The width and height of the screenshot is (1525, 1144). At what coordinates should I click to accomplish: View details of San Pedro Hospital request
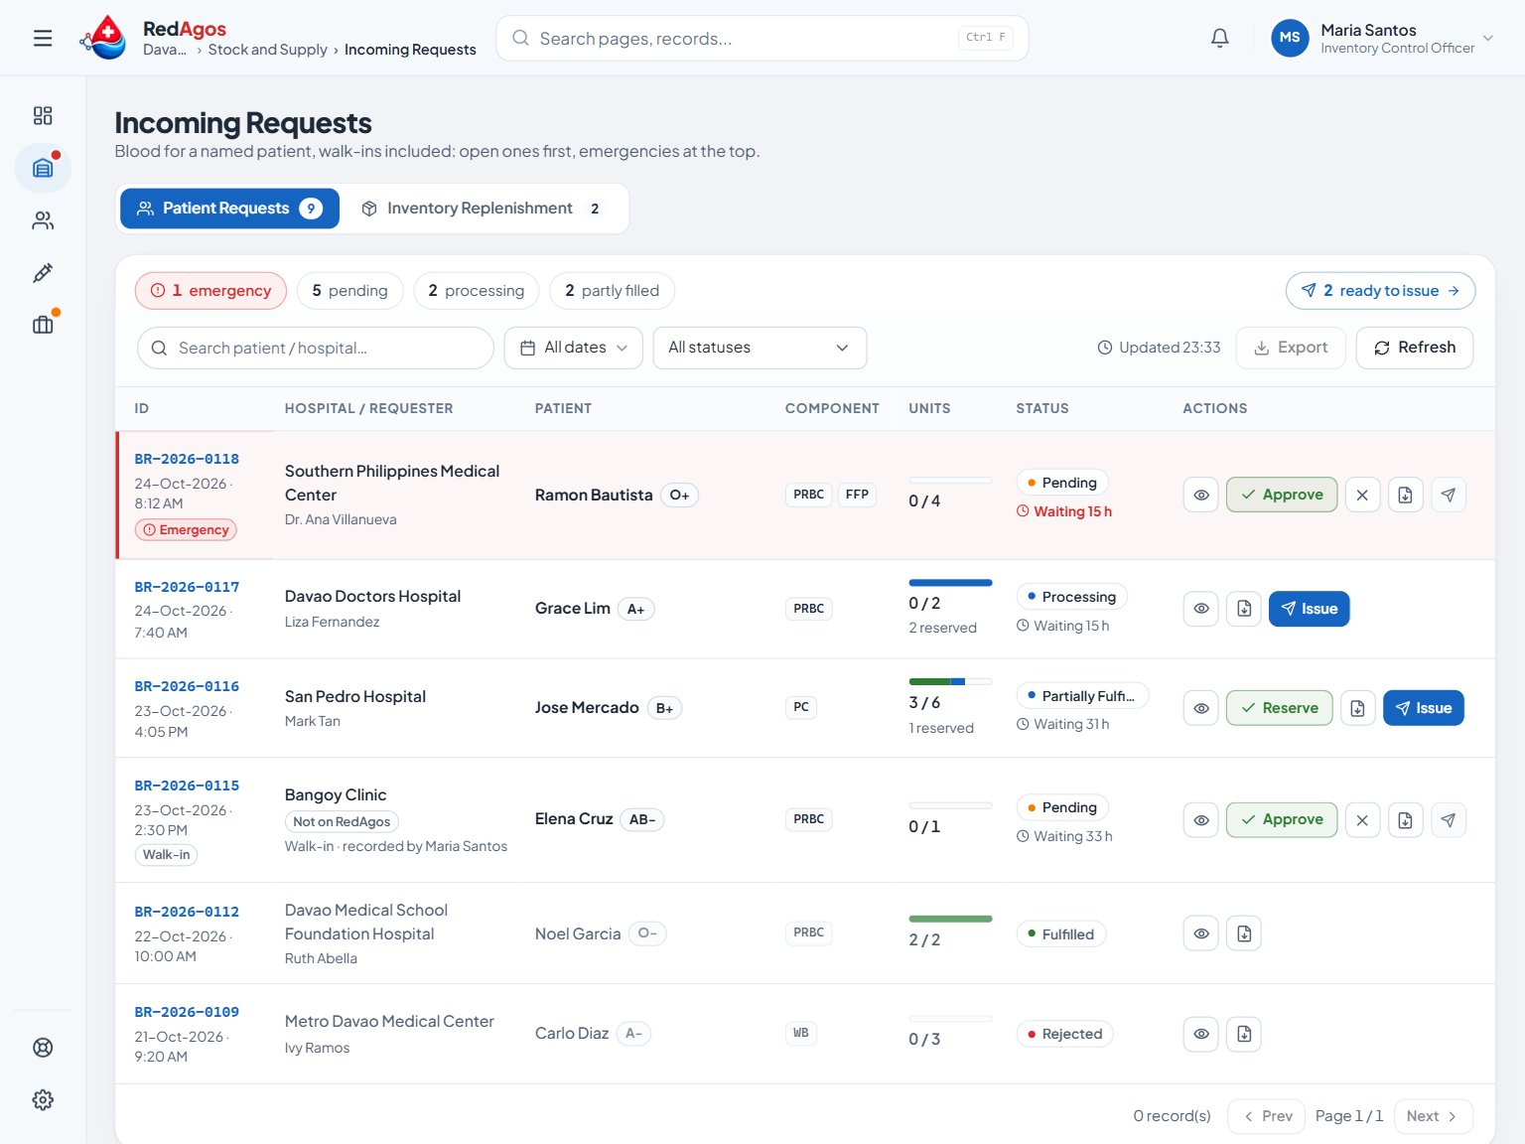(1201, 708)
